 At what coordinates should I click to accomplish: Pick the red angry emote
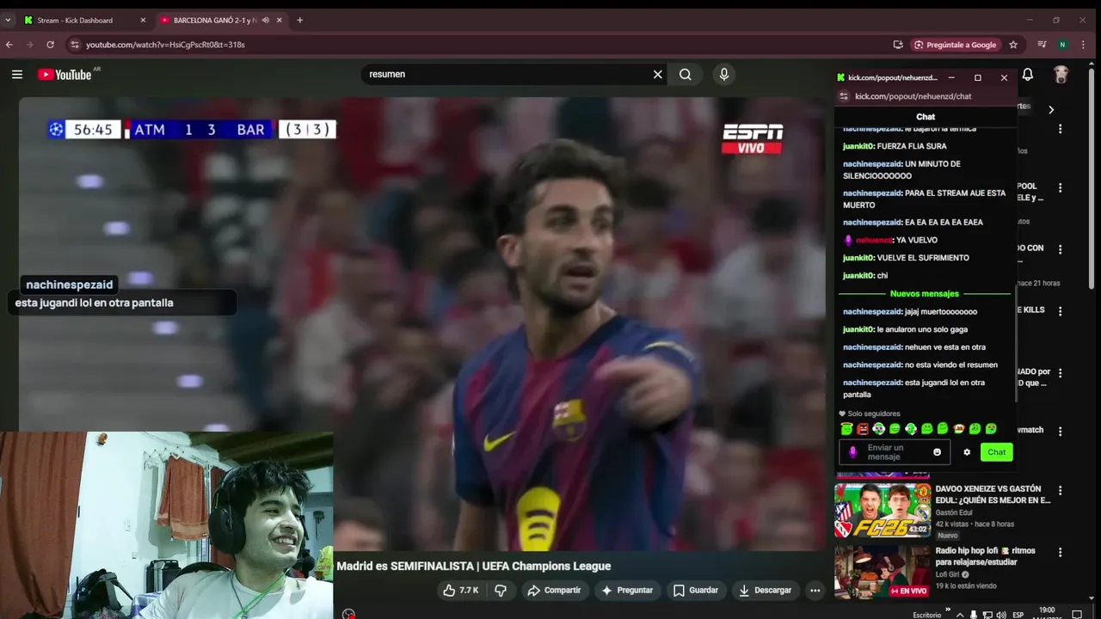point(863,429)
